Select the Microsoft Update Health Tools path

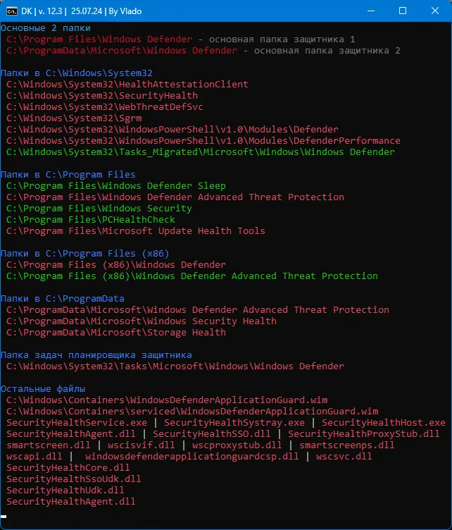(x=135, y=231)
